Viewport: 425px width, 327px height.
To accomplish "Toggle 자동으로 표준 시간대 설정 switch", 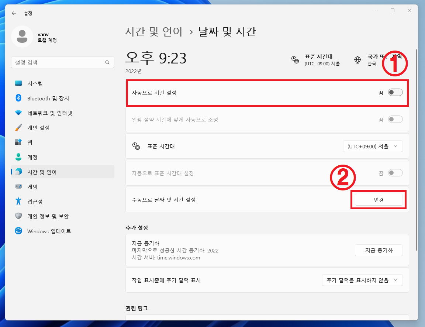I will click(x=395, y=173).
